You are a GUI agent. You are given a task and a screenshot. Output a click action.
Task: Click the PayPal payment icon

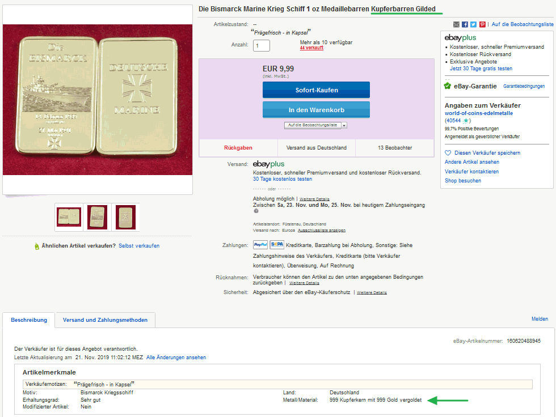click(x=260, y=245)
